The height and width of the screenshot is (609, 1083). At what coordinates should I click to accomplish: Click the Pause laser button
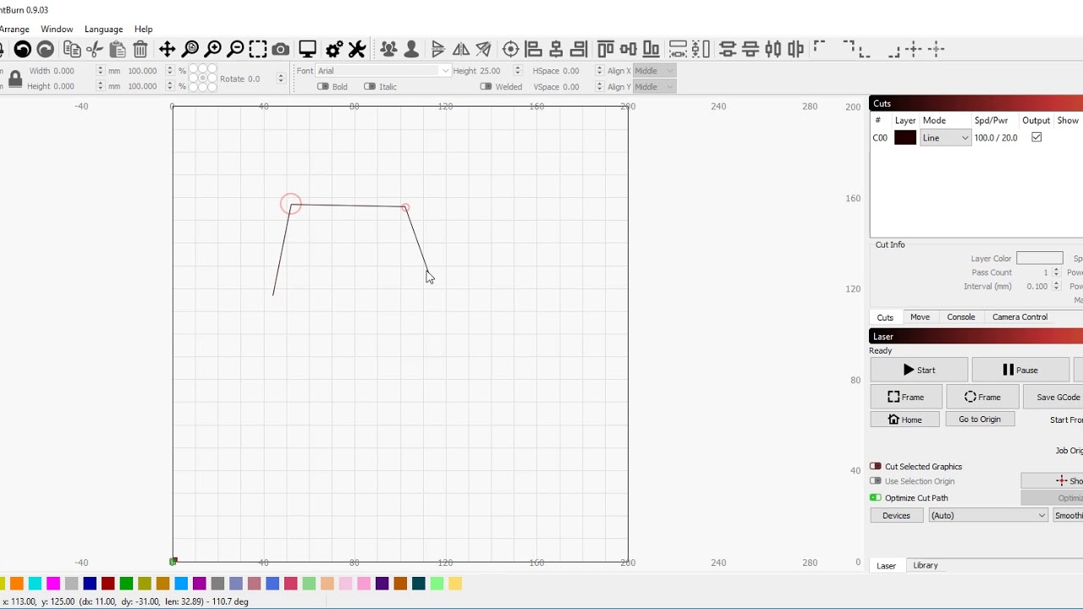tap(1020, 370)
